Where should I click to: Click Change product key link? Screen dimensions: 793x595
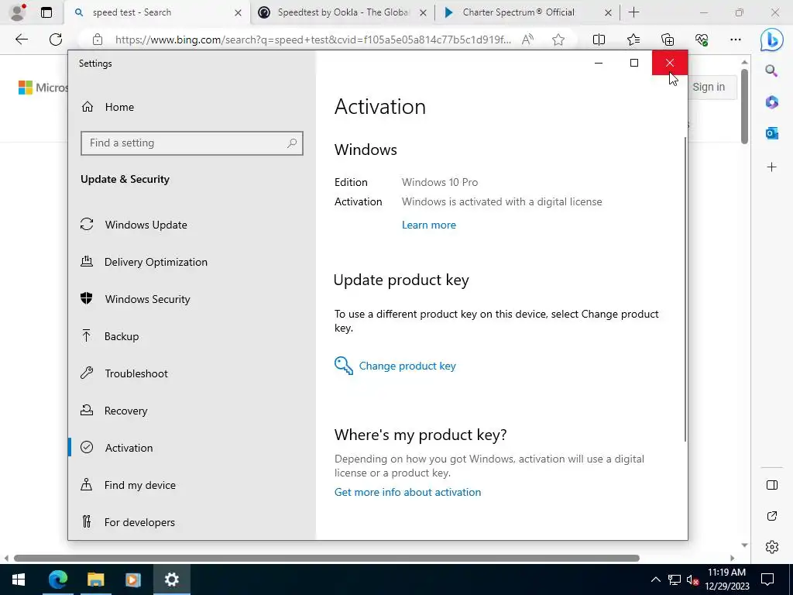(407, 366)
